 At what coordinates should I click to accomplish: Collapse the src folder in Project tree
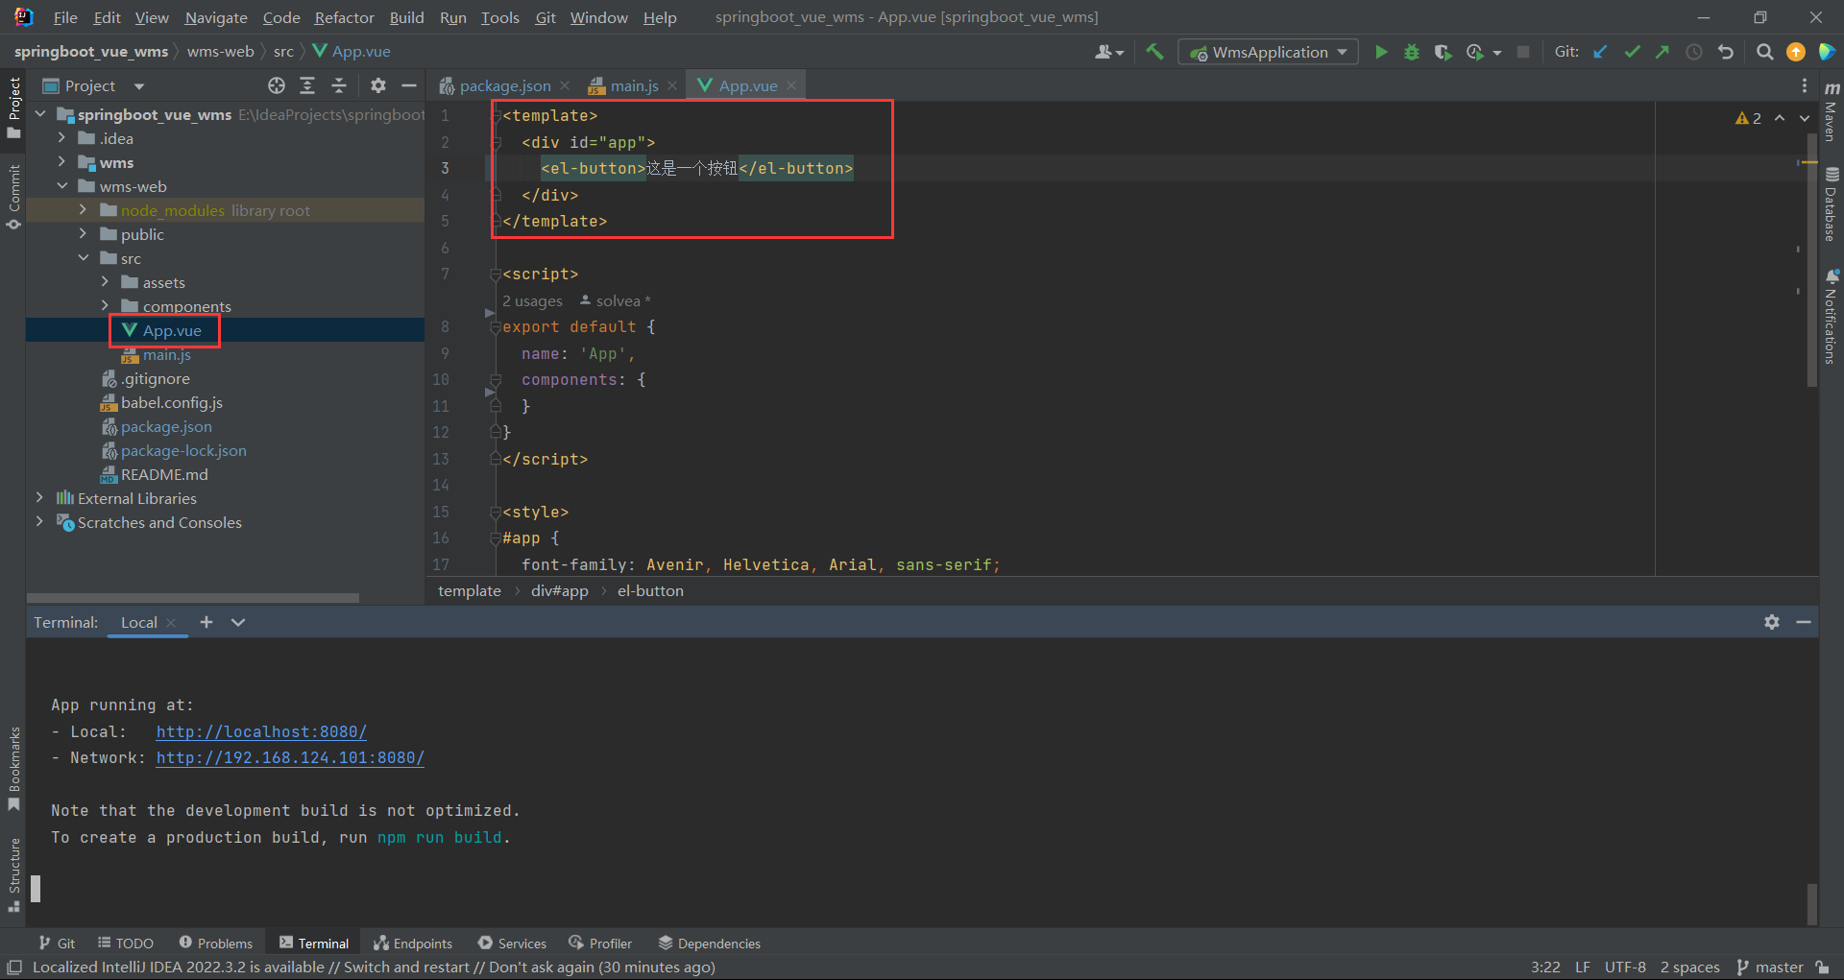(84, 257)
